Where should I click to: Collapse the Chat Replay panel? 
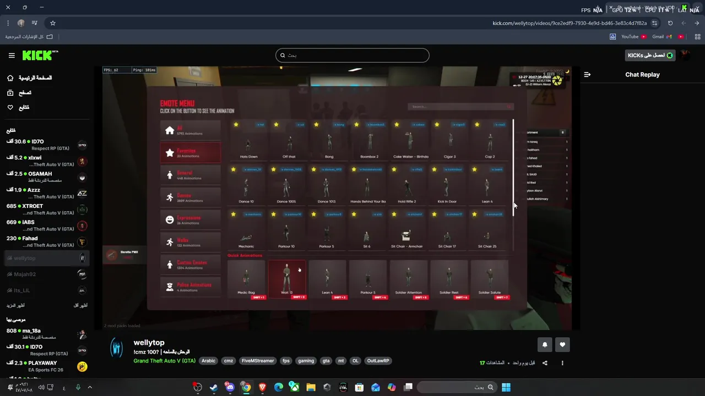click(x=587, y=74)
